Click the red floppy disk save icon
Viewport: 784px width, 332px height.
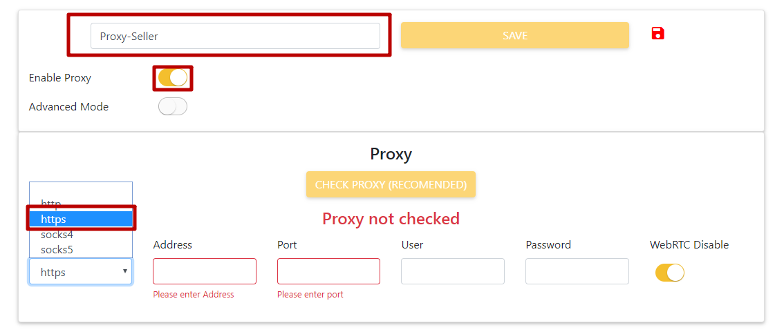[657, 33]
